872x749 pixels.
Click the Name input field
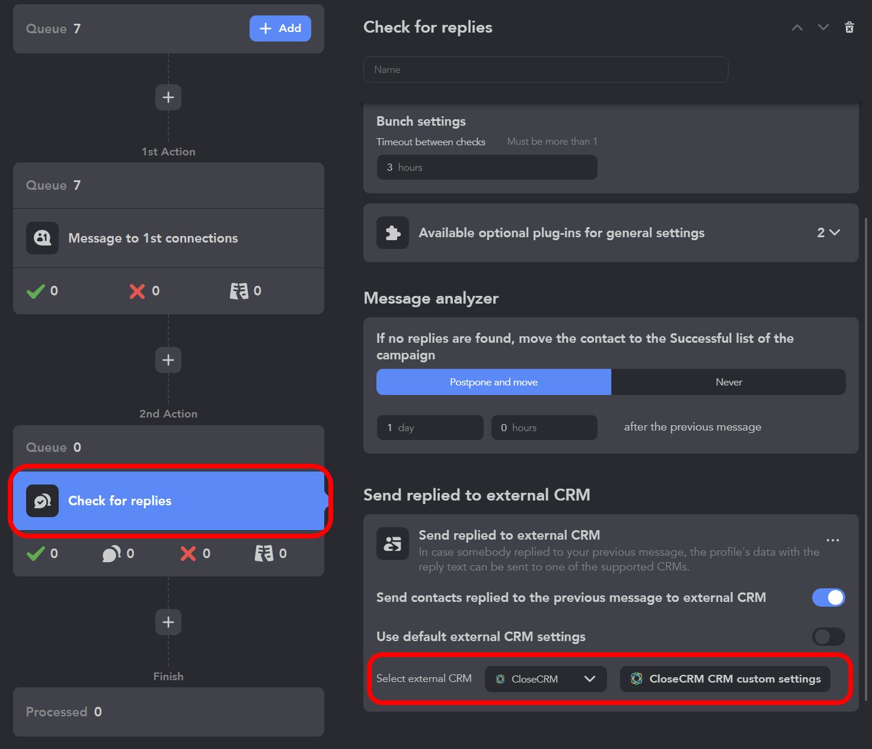(x=545, y=69)
